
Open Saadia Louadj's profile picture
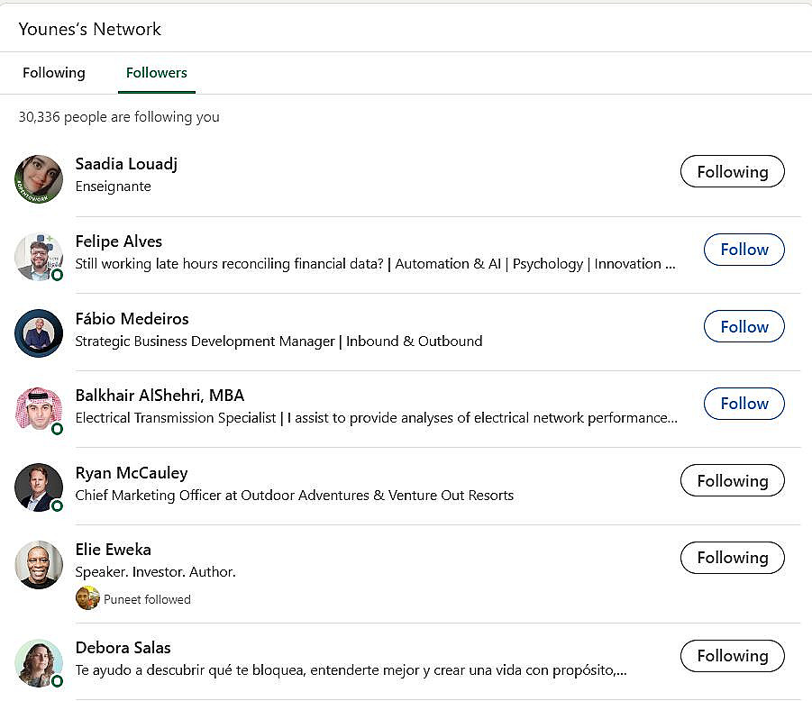click(39, 178)
